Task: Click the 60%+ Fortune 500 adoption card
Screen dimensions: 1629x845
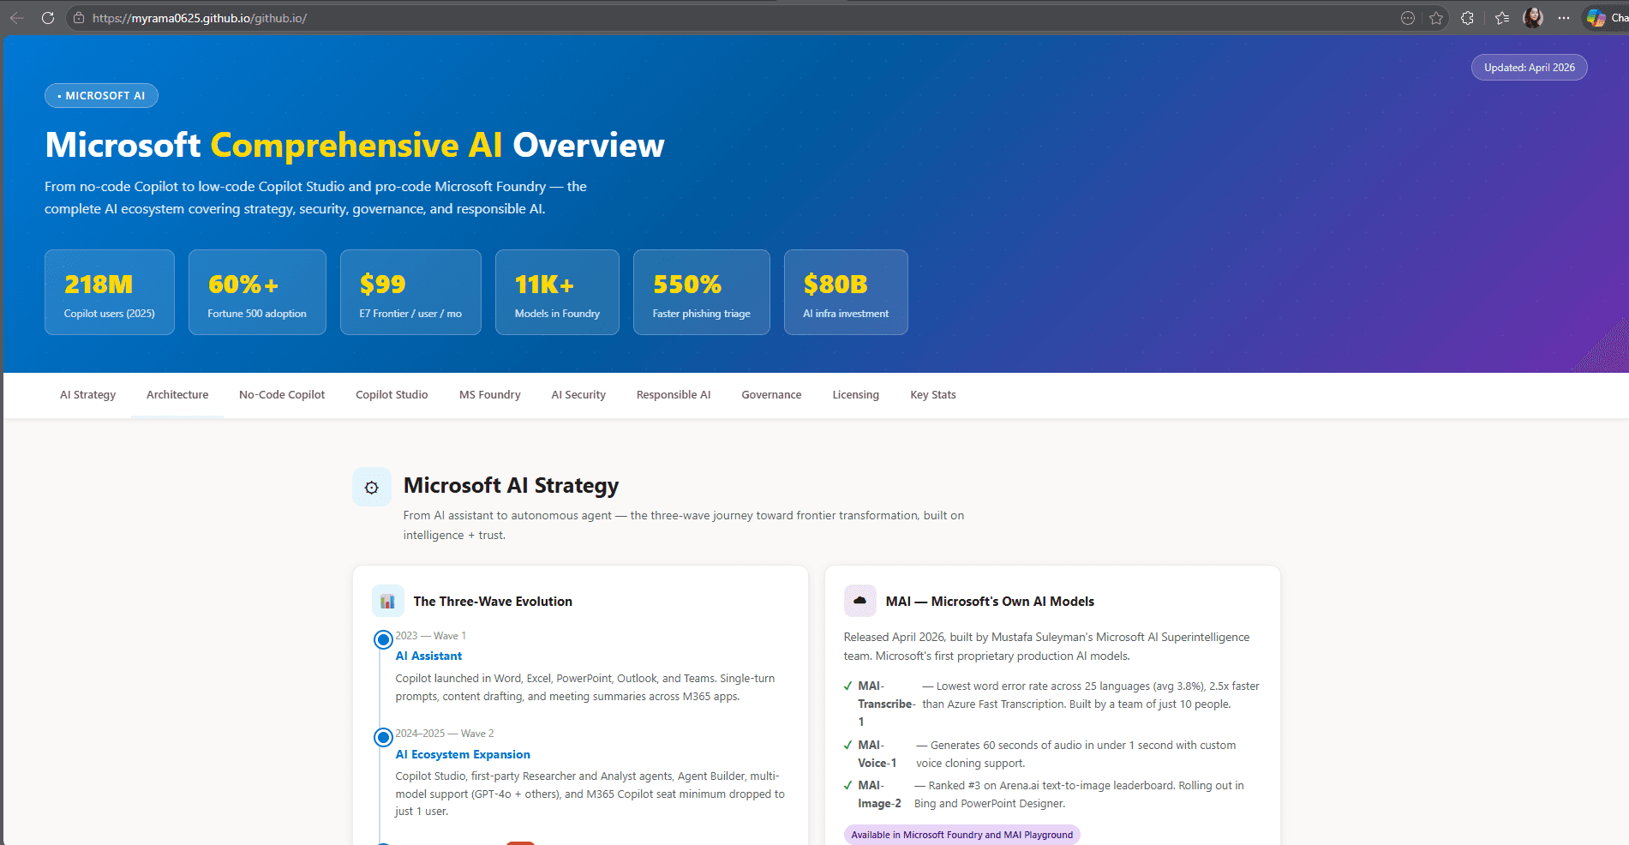Action: pos(257,292)
